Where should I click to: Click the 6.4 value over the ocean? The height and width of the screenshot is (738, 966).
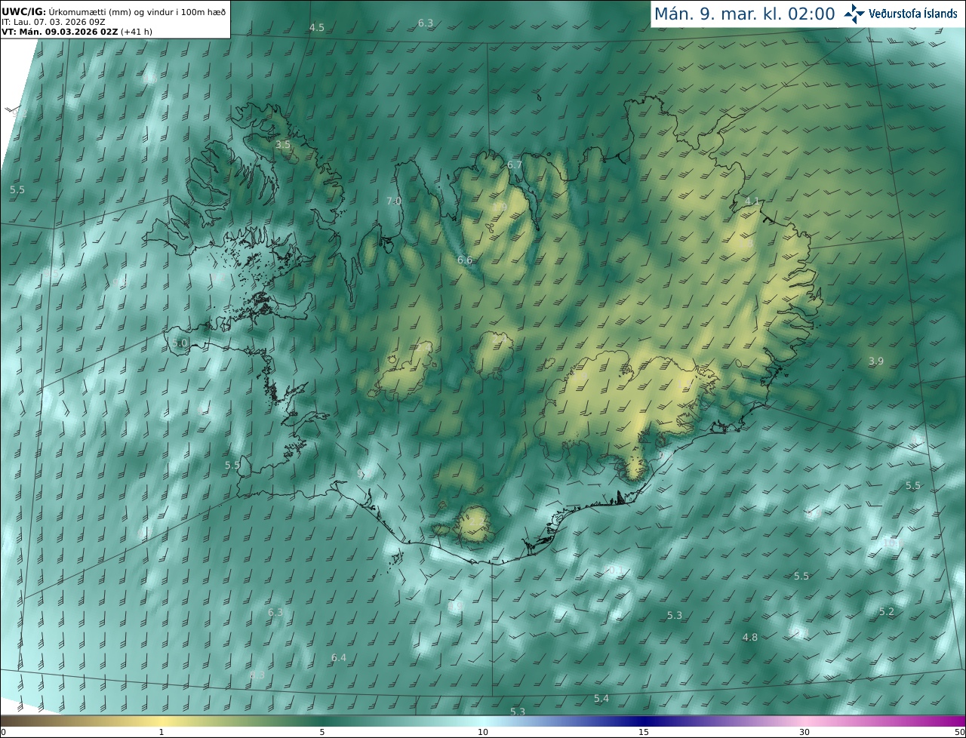(339, 658)
